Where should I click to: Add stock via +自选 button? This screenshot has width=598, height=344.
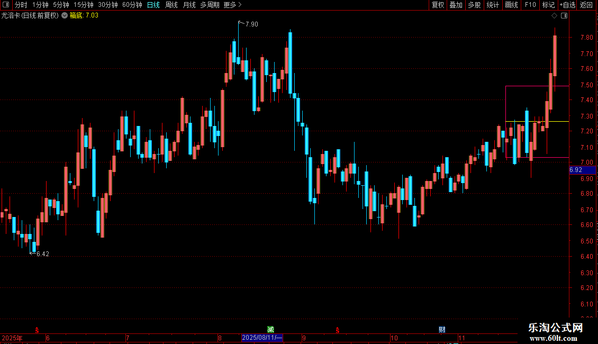pyautogui.click(x=567, y=5)
